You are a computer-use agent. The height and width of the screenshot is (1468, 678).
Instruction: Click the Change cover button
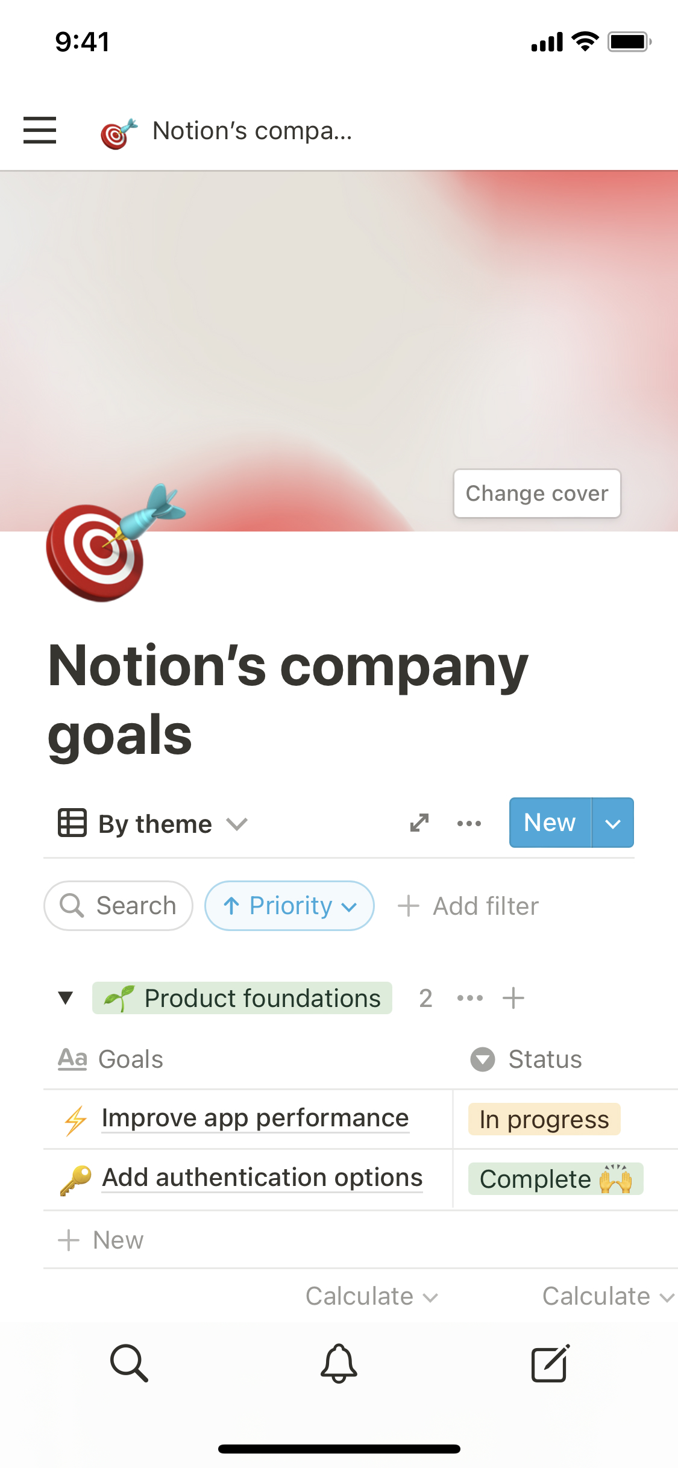click(537, 494)
